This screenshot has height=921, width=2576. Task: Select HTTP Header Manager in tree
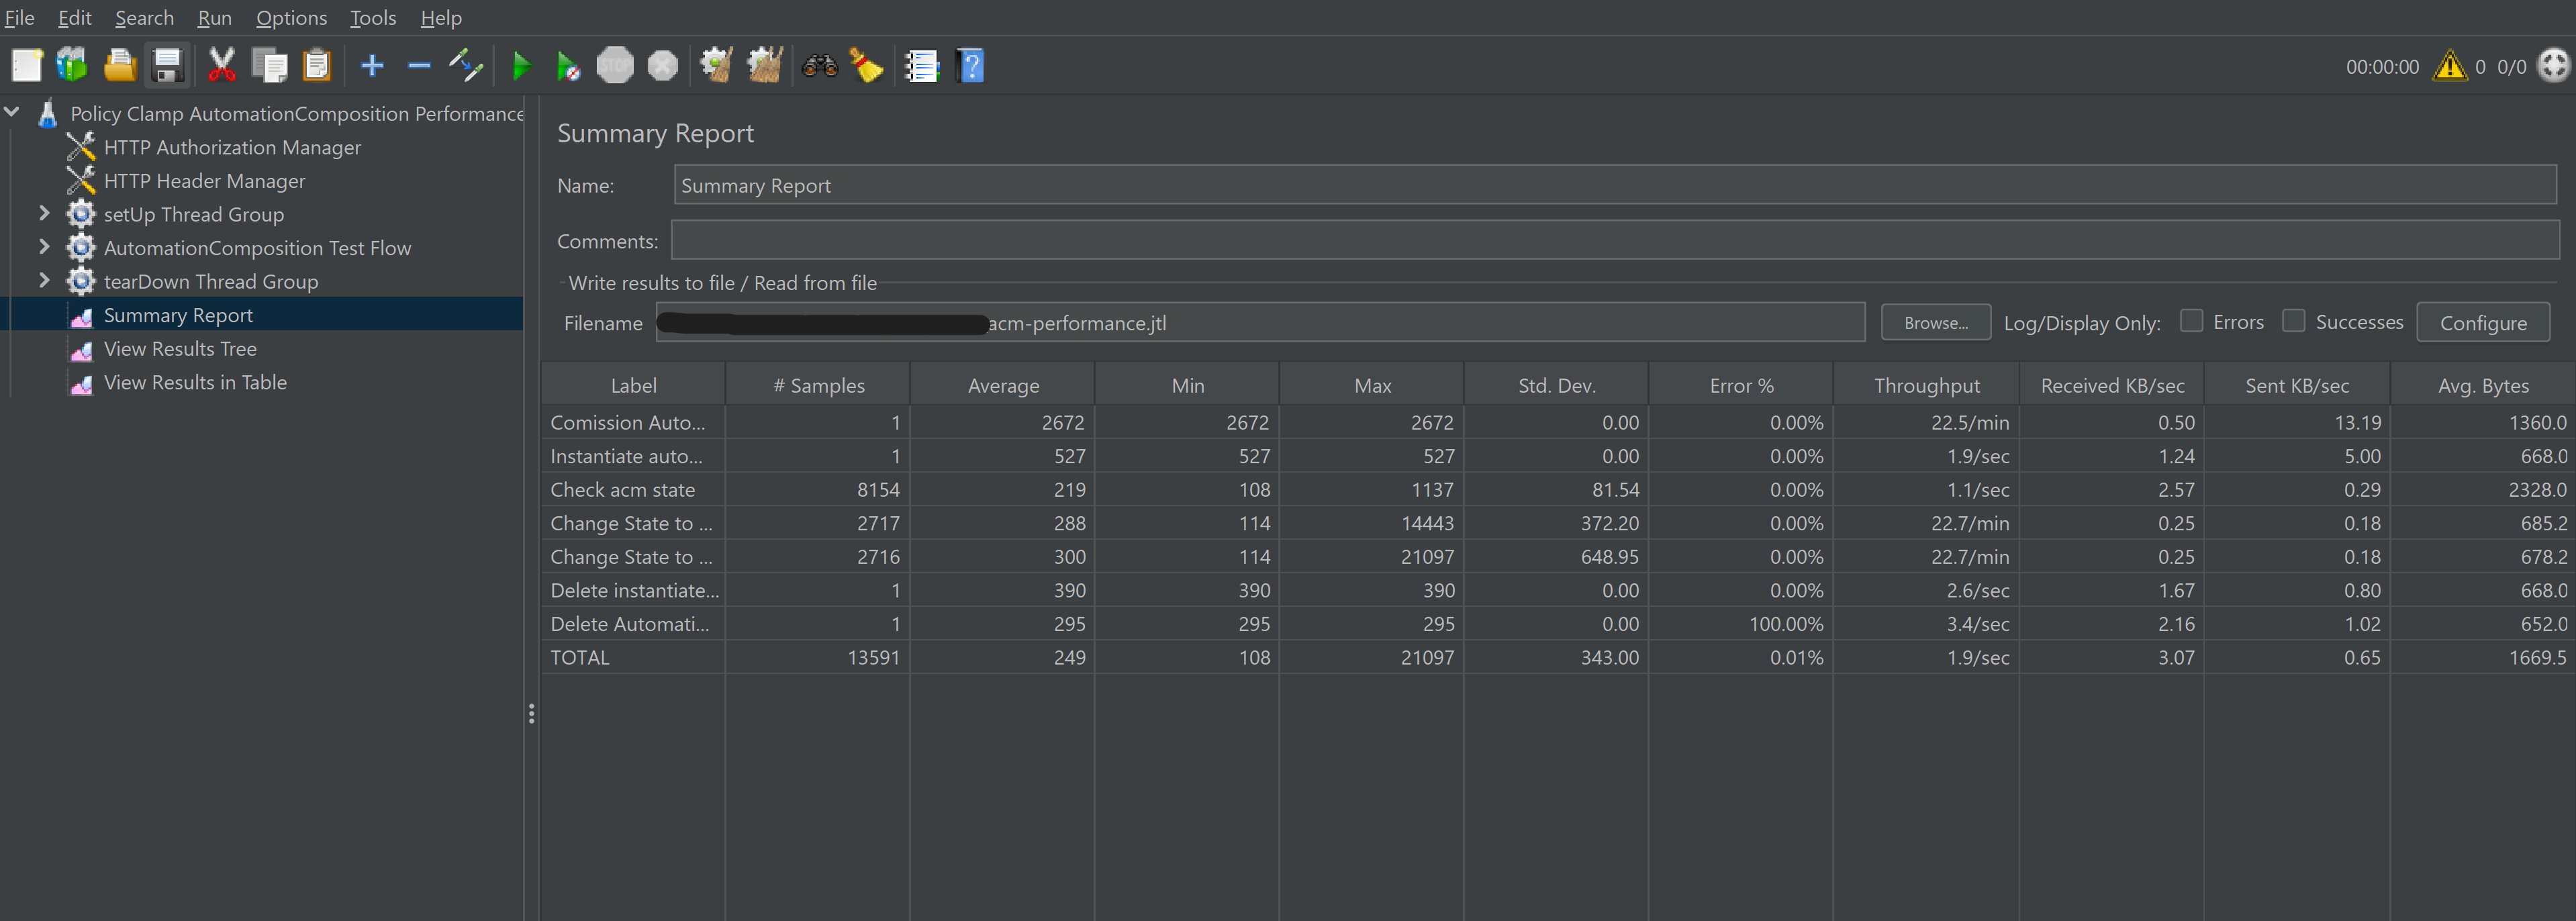204,181
